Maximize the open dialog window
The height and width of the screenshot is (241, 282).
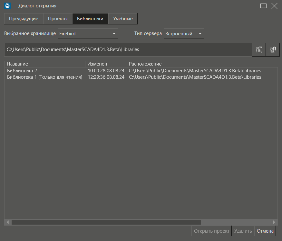point(263,6)
